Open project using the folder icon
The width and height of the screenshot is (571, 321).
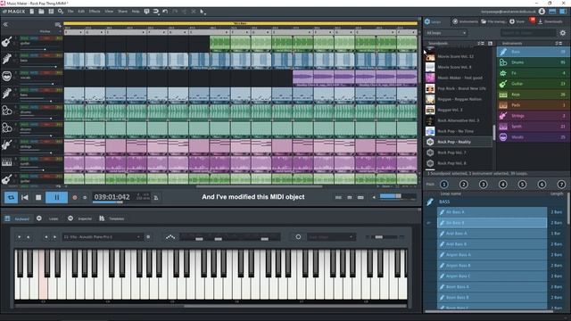tap(41, 12)
